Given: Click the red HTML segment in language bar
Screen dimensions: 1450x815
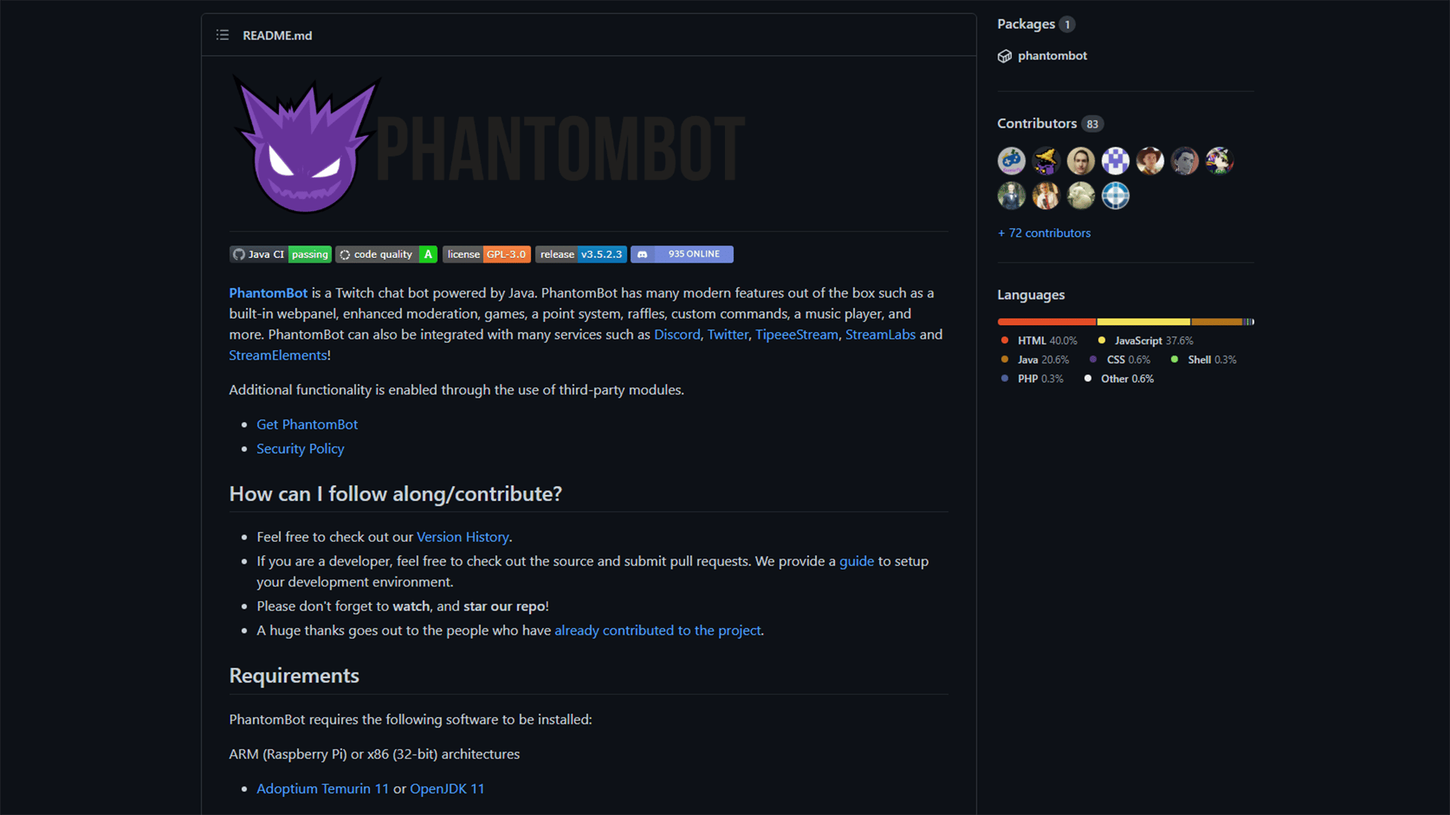Looking at the screenshot, I should (1046, 322).
